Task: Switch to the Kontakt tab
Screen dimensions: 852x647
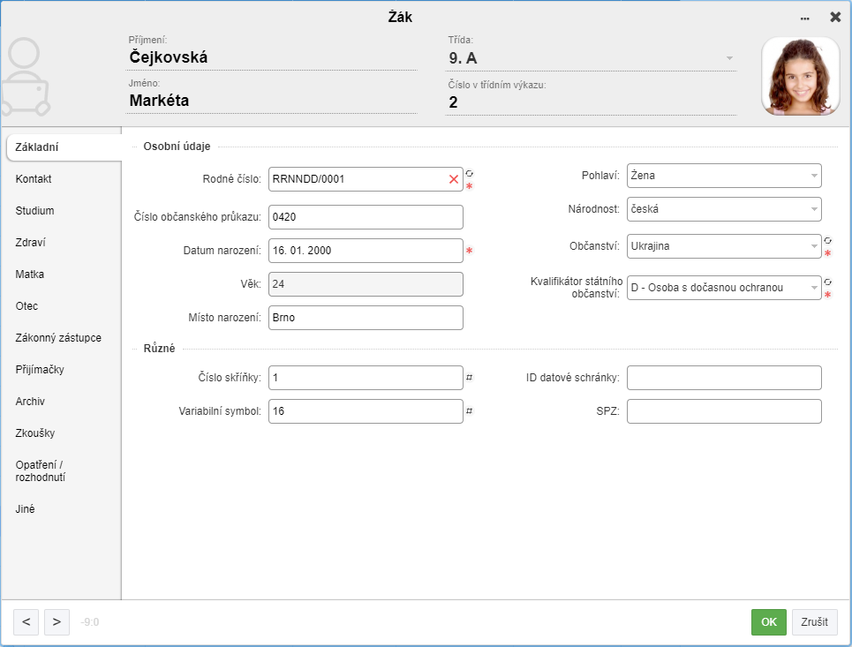Action: (34, 178)
